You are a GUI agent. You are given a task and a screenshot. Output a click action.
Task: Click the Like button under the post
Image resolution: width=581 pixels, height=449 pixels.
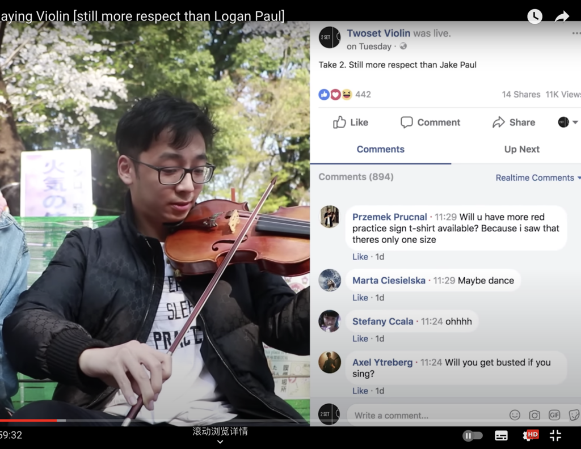(x=351, y=122)
